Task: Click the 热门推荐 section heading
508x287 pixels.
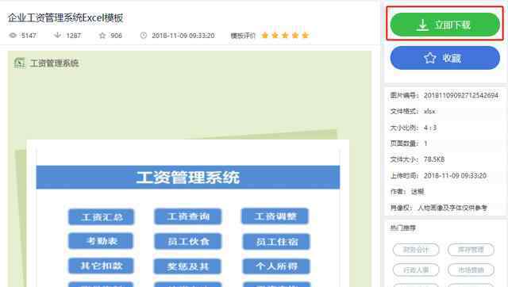Action: click(x=402, y=228)
